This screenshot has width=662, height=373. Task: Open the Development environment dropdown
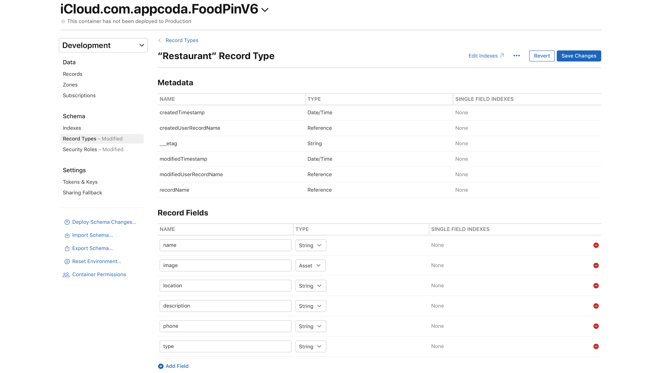pos(103,45)
